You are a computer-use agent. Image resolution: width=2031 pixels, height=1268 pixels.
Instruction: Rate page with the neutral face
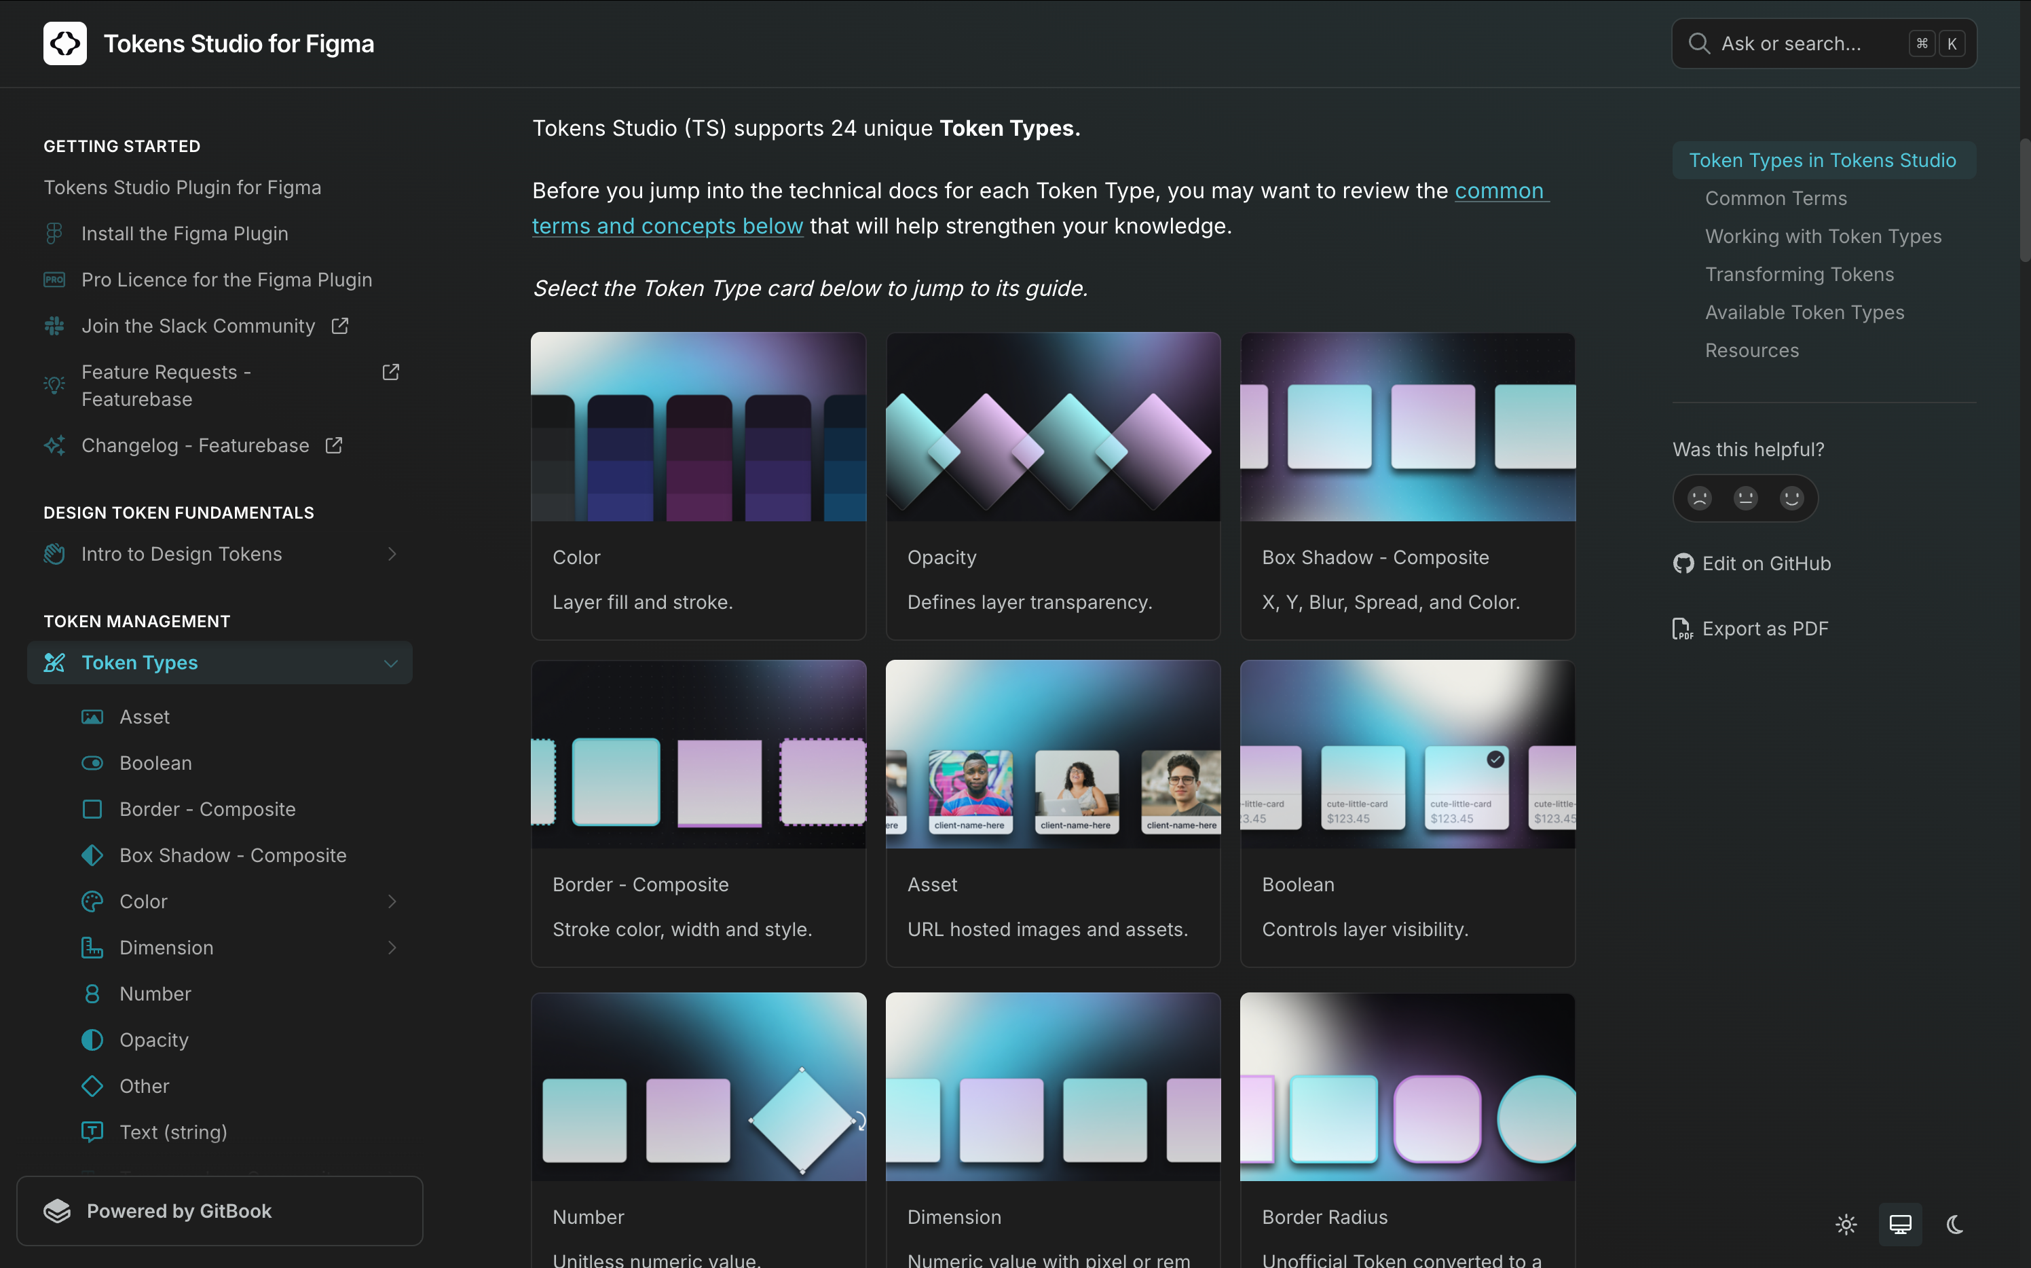point(1746,498)
